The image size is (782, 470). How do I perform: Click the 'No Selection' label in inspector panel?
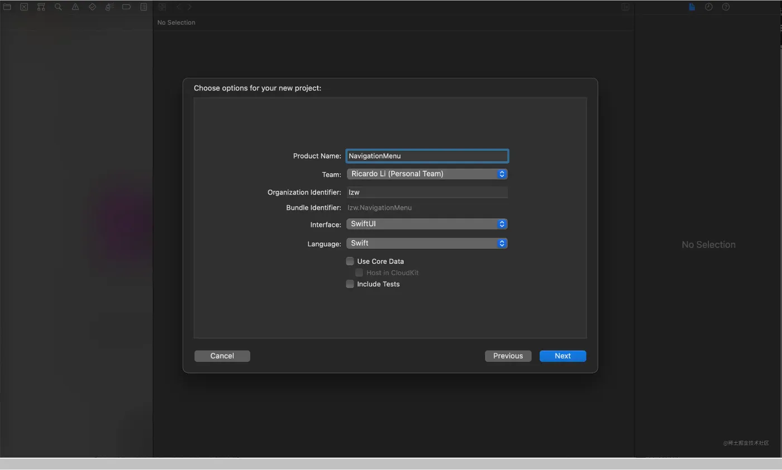click(x=708, y=244)
